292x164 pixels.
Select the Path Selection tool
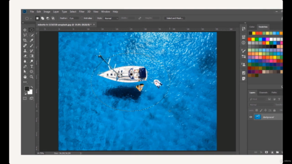[25, 72]
